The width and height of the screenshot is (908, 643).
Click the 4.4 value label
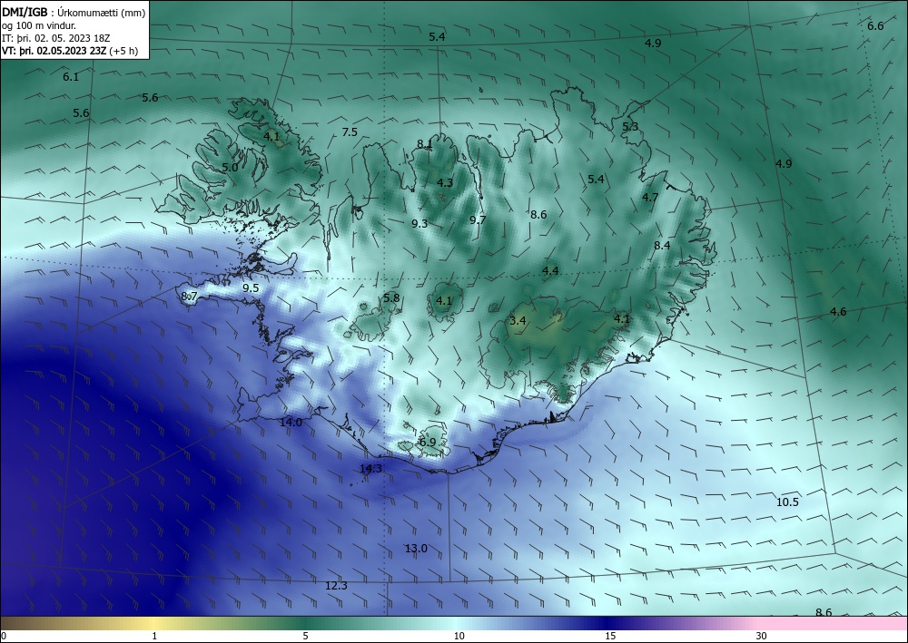point(550,271)
